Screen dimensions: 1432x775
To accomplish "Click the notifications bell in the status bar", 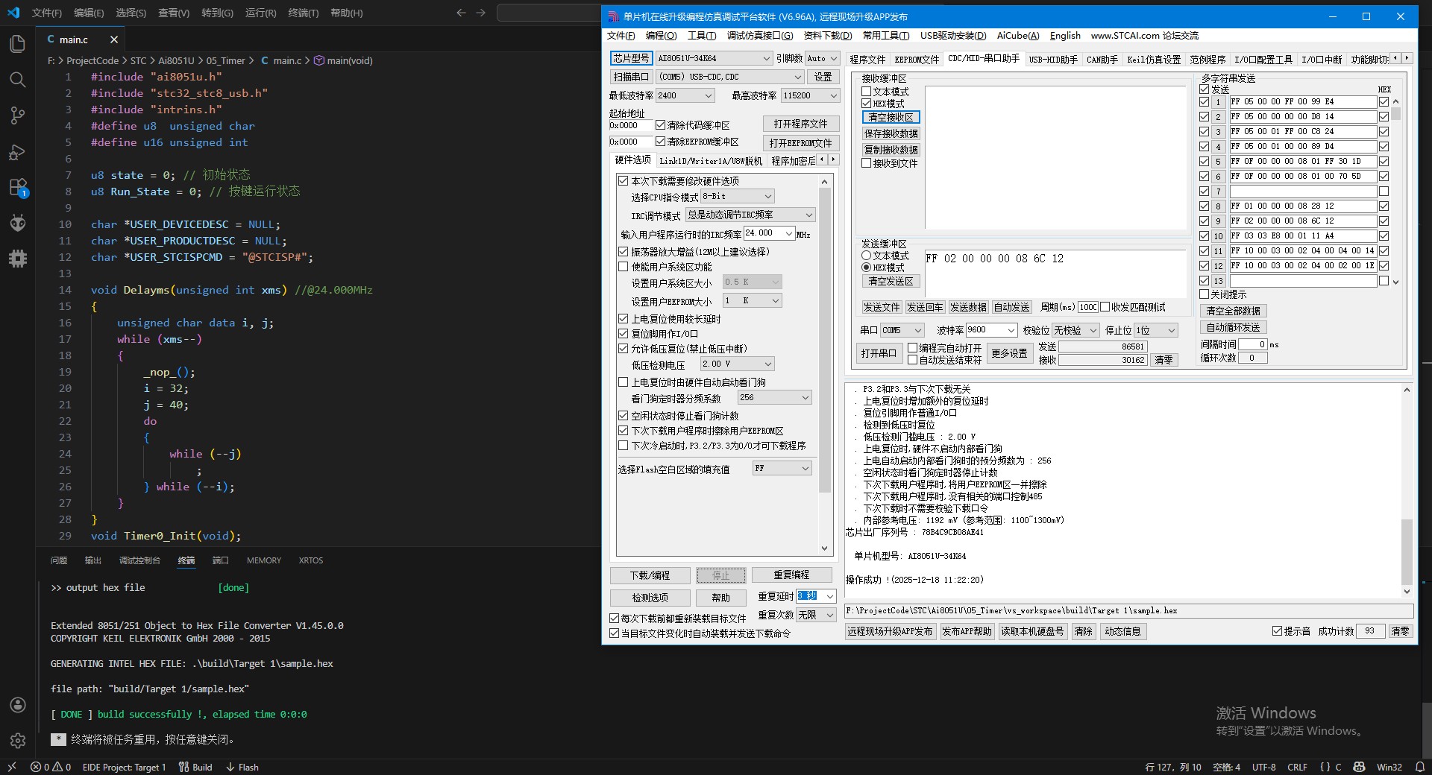I will [x=1419, y=767].
